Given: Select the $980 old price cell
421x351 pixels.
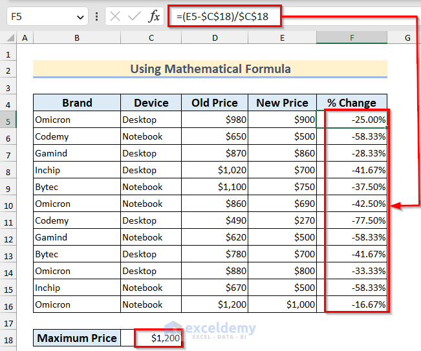Looking at the screenshot, I should tap(215, 120).
